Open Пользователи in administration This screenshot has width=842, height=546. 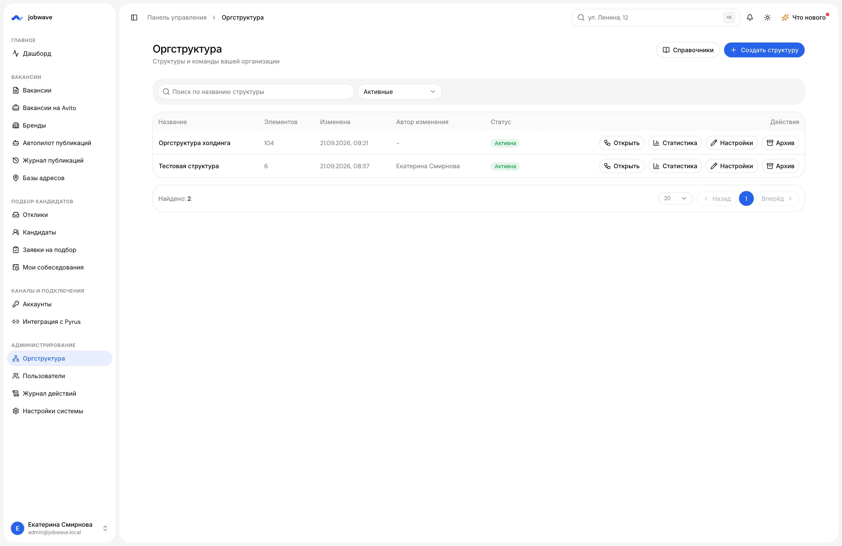coord(59,376)
